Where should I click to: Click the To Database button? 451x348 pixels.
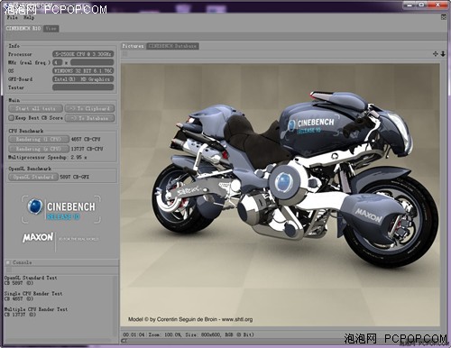[x=89, y=118]
